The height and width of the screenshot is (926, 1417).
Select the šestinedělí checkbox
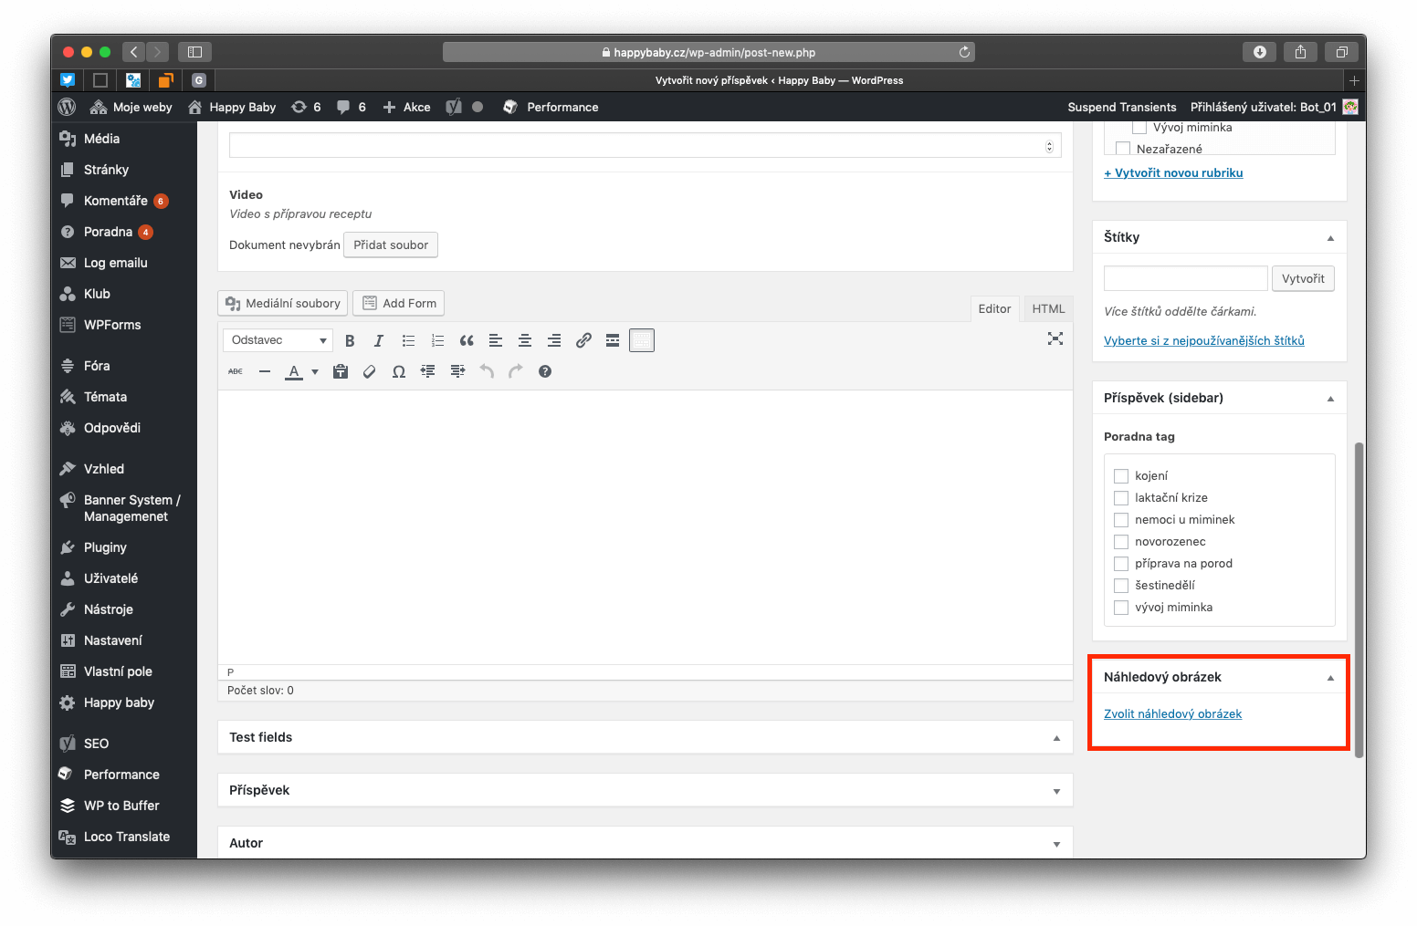tap(1121, 586)
